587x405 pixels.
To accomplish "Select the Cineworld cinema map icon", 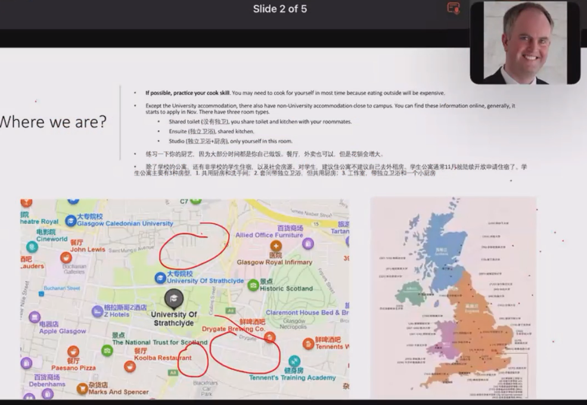I will (32, 247).
